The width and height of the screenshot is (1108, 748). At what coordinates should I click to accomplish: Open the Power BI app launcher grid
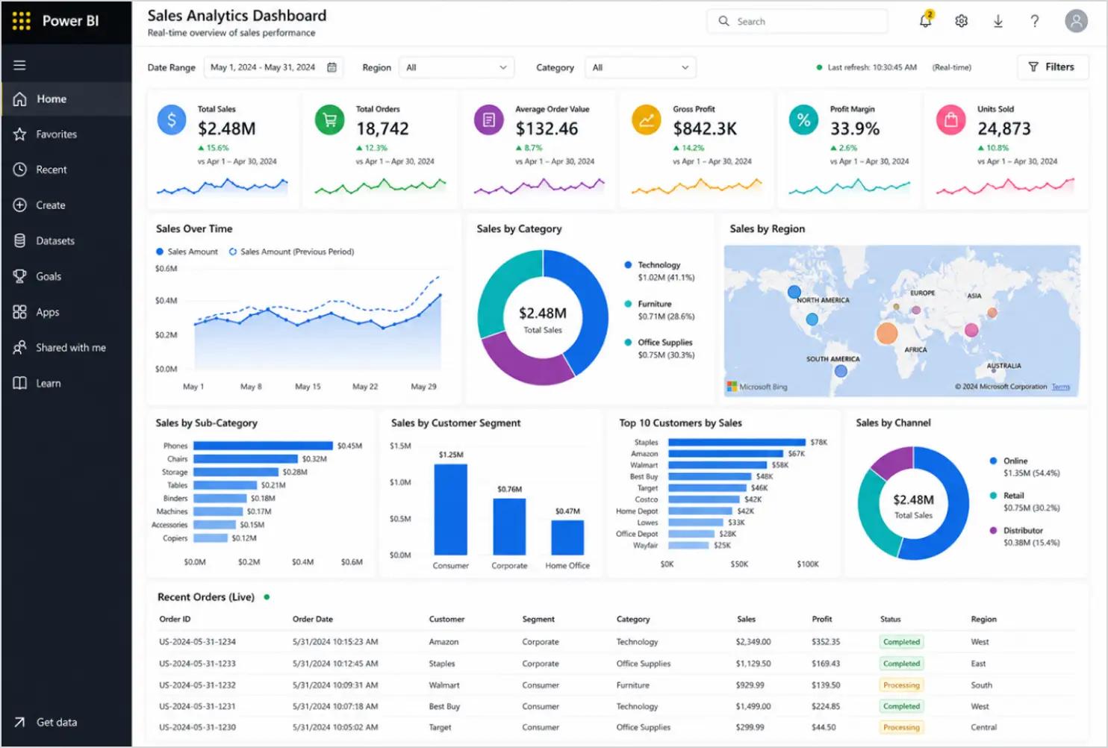(22, 21)
